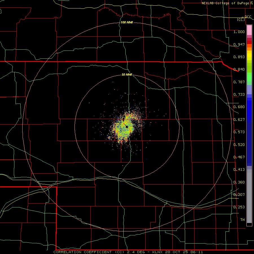
Task: Click the 0.627 scale value
Action: click(239, 120)
